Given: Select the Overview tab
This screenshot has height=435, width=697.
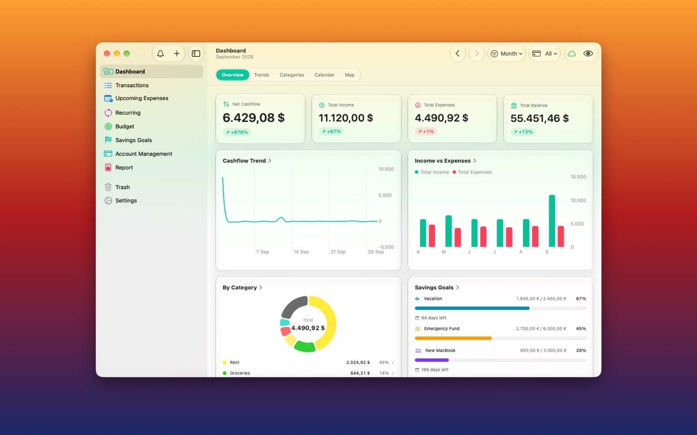Looking at the screenshot, I should pos(233,75).
